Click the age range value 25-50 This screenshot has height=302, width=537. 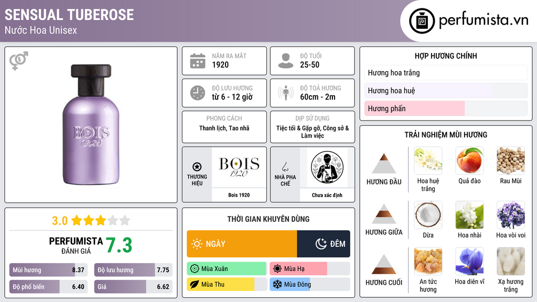coord(309,64)
